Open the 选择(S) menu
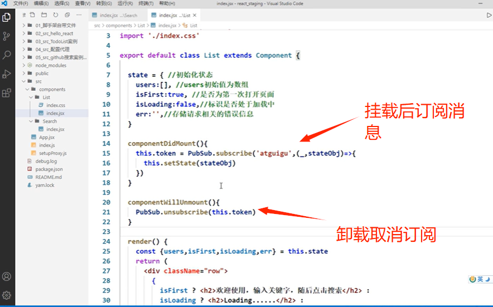 coord(61,3)
